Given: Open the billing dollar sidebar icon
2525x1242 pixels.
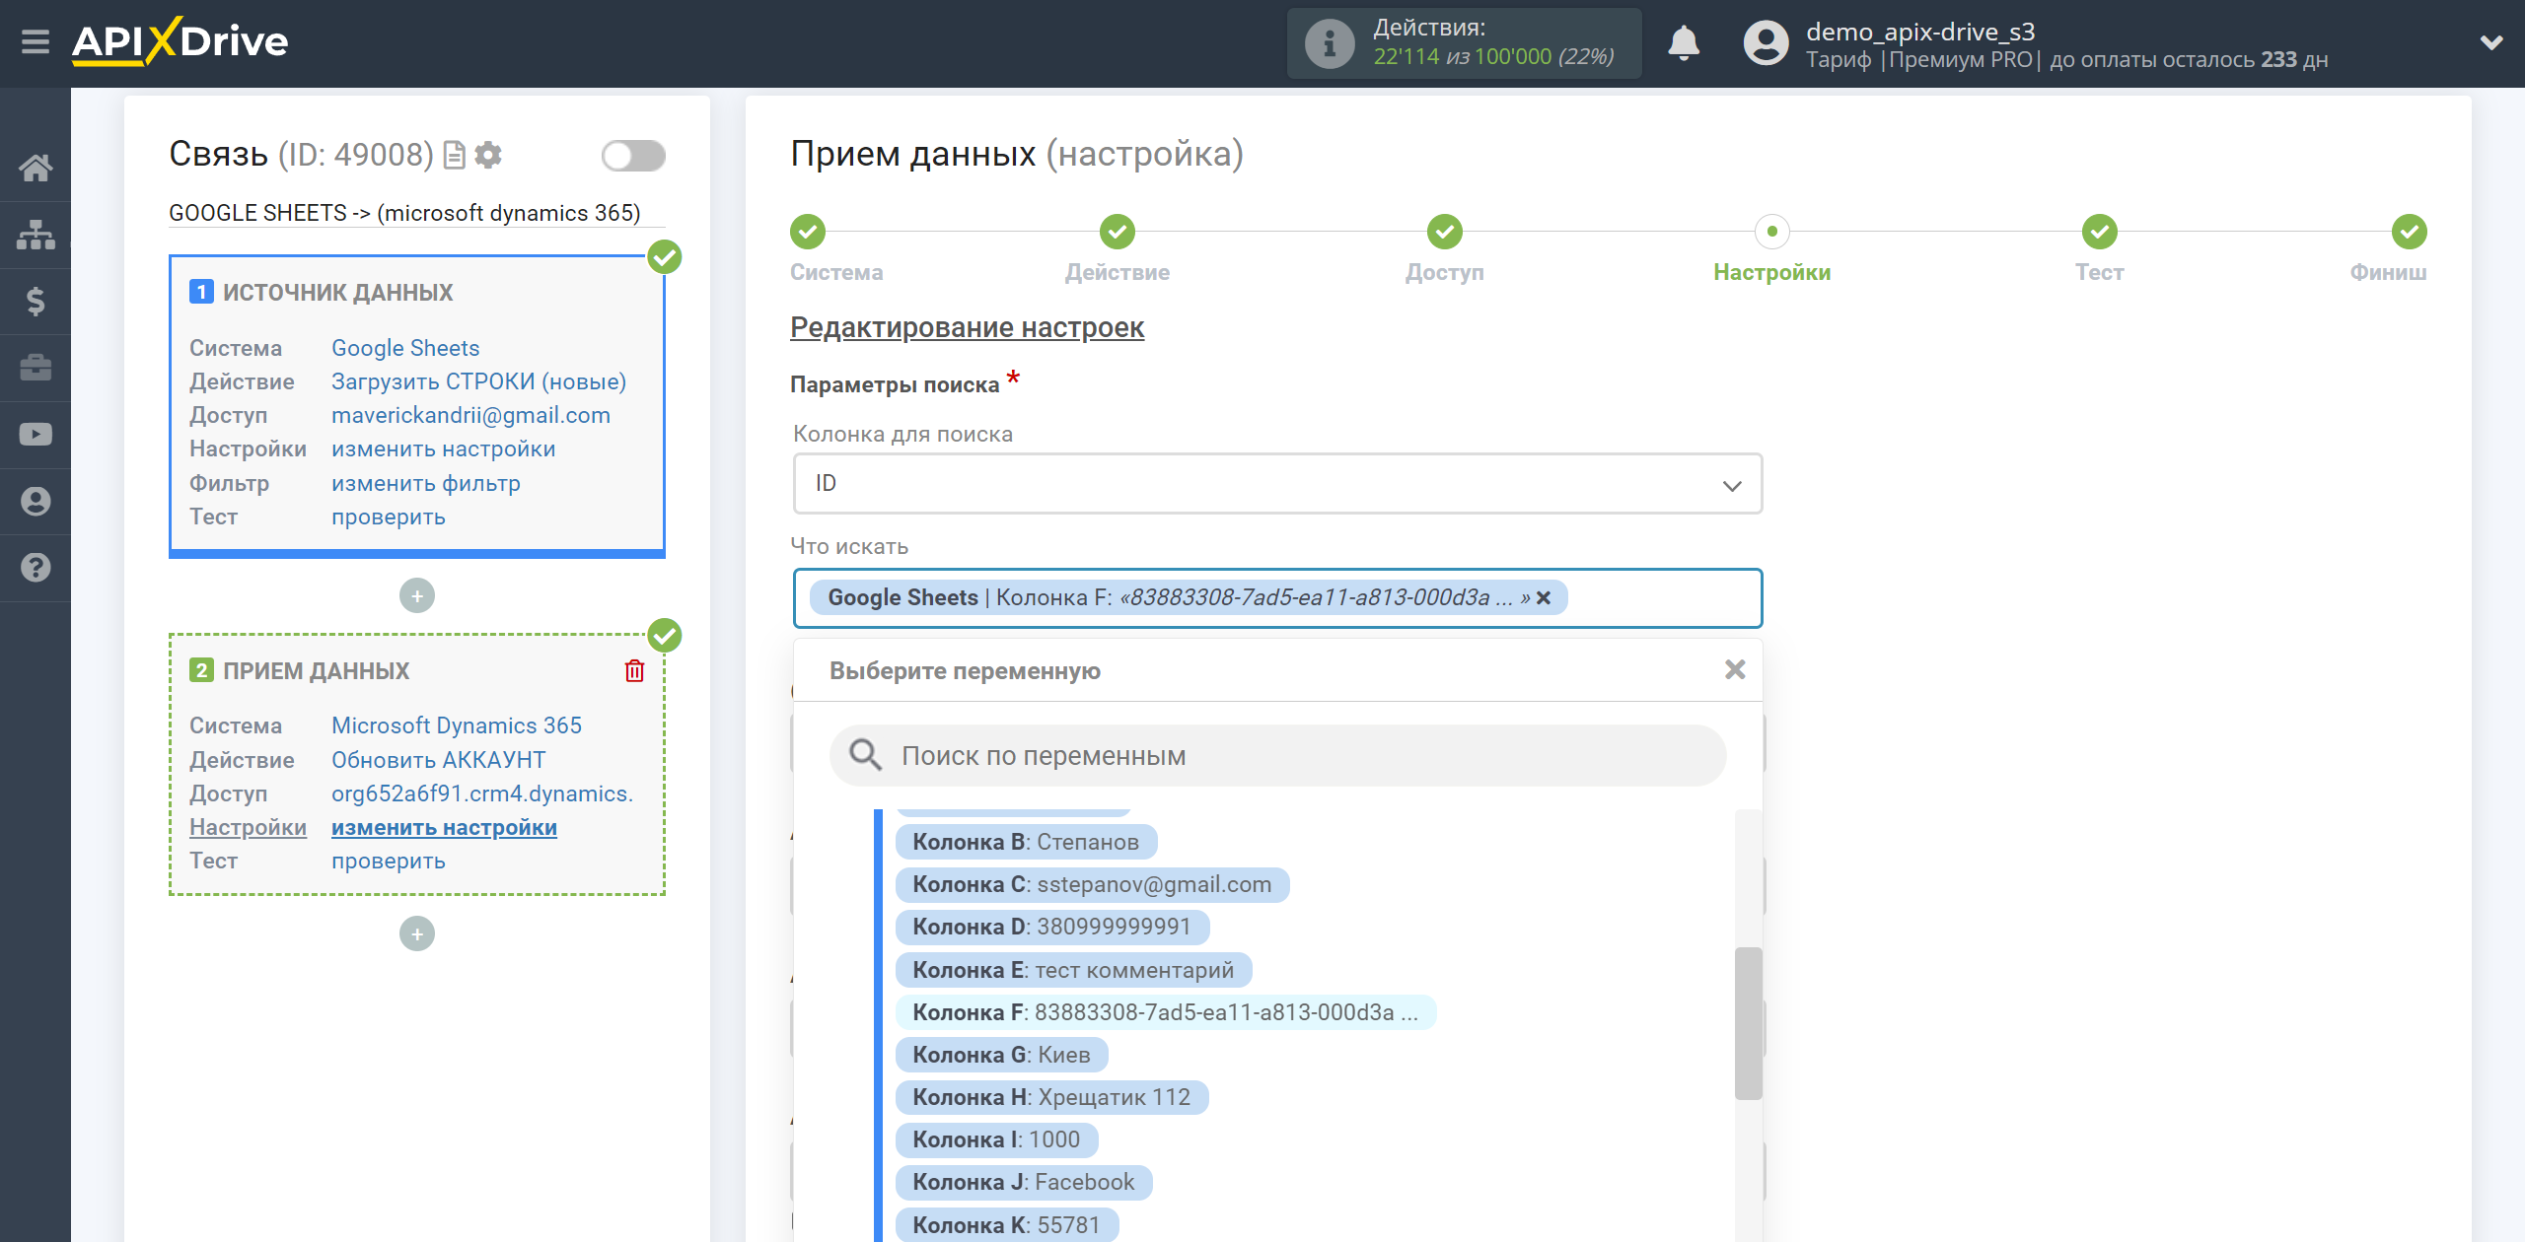Looking at the screenshot, I should coord(36,301).
